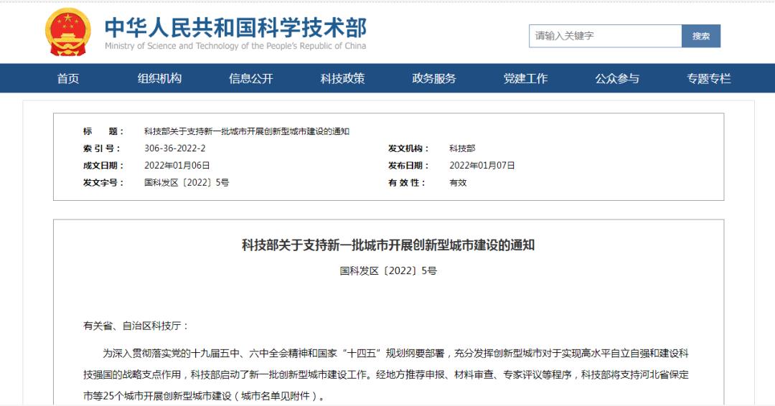Click the title value in the metadata table
This screenshot has width=775, height=406.
click(x=247, y=131)
